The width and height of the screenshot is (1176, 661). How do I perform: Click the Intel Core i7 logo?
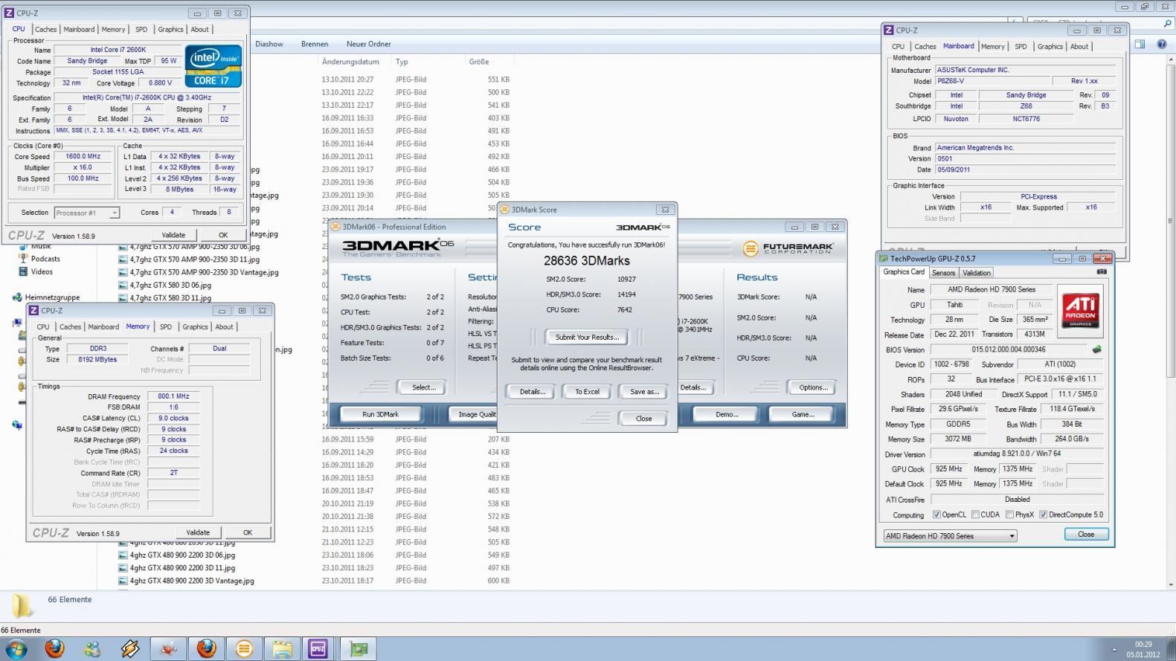(213, 67)
